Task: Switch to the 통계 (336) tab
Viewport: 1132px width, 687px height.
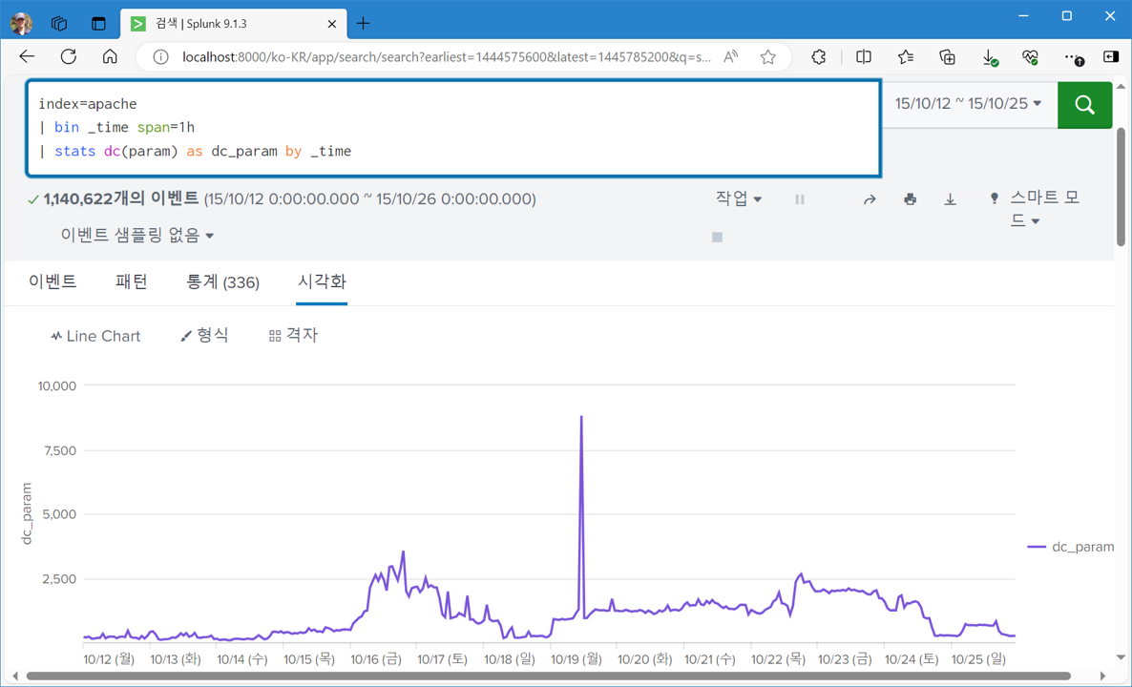Action: coord(223,282)
